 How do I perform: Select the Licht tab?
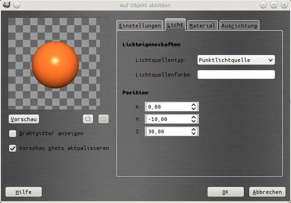(x=175, y=25)
